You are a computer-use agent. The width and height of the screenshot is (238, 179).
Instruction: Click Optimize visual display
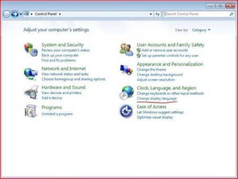pos(155,117)
